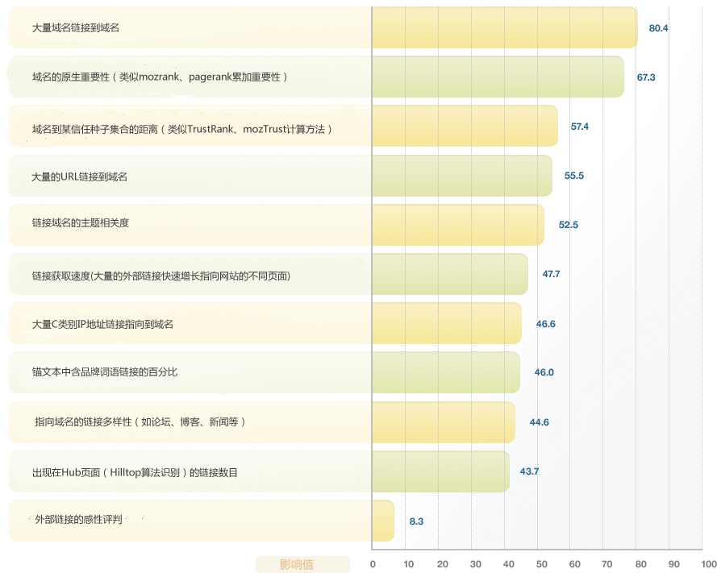Click the axis tick label 30
Screen dimensions: 717x573
coord(476,564)
